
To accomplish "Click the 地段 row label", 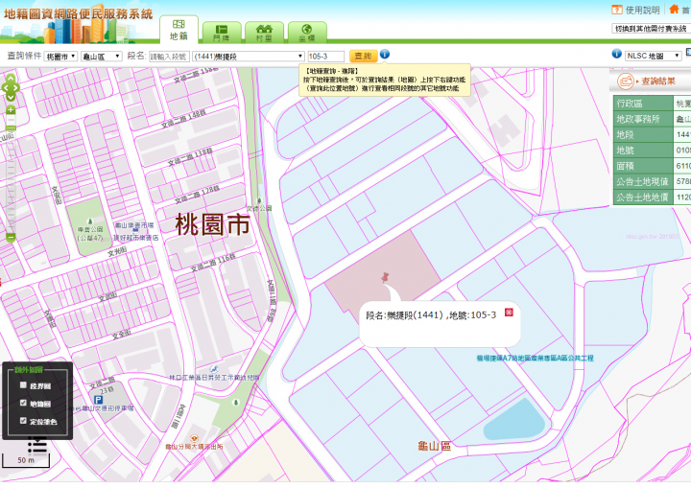I will coord(643,135).
